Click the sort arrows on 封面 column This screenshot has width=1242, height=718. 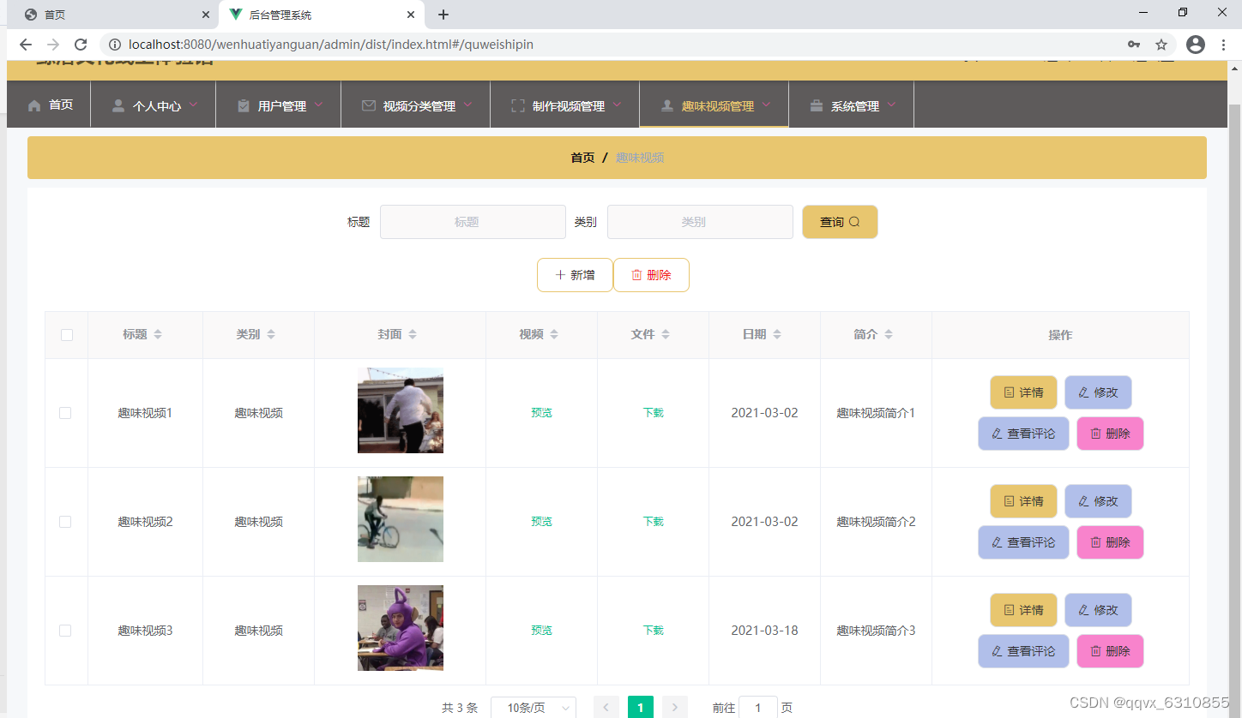click(413, 335)
